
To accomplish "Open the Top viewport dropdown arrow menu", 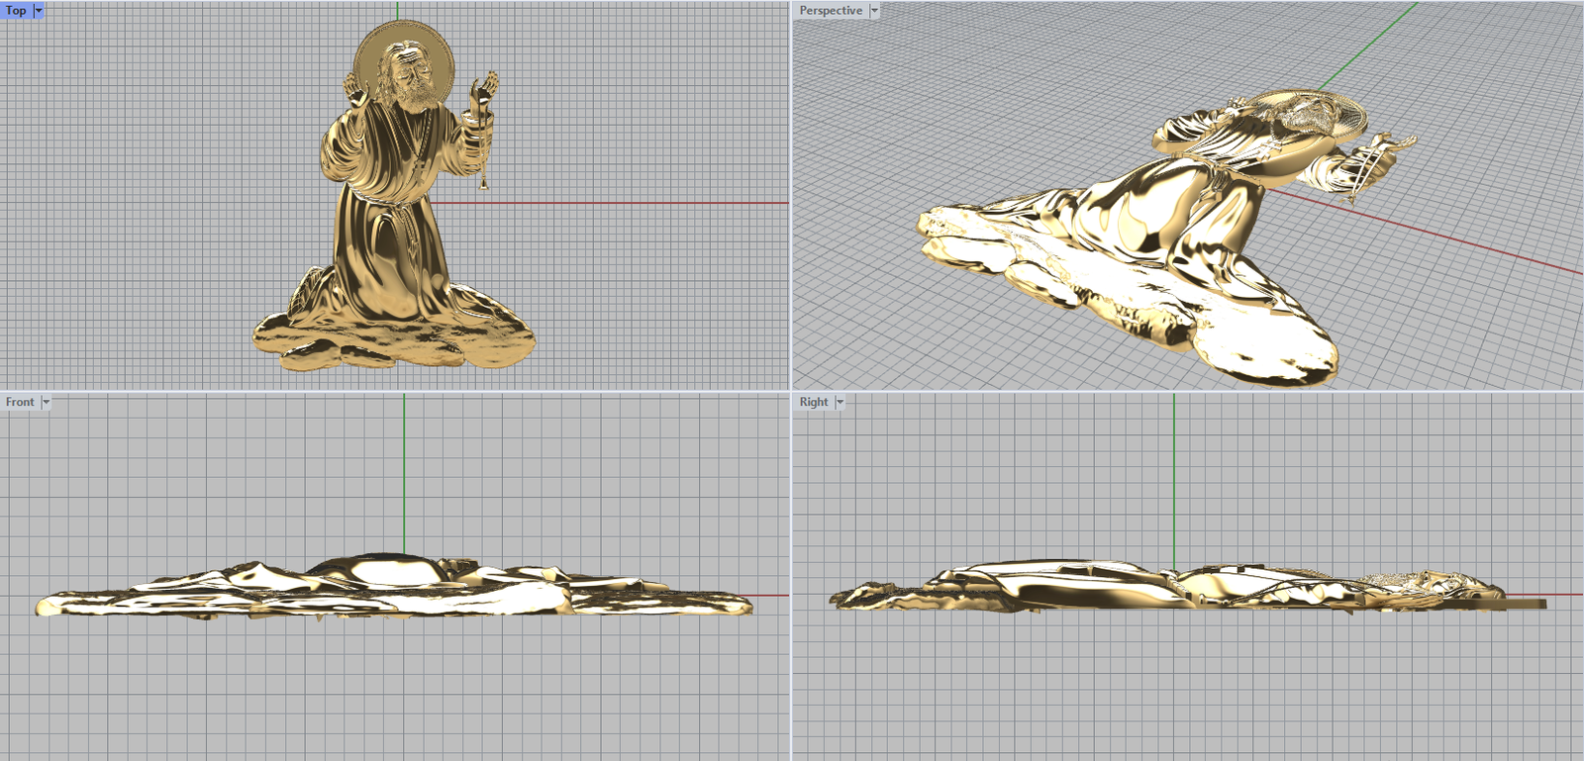I will click(x=39, y=11).
